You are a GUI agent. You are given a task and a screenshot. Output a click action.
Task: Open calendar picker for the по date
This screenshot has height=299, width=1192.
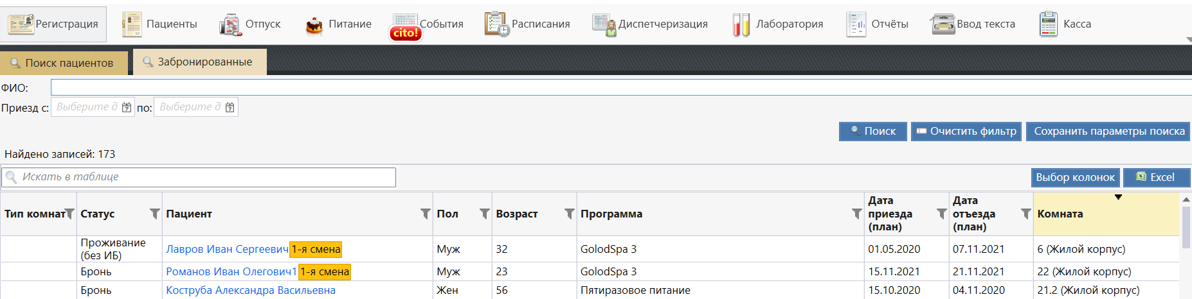point(230,107)
